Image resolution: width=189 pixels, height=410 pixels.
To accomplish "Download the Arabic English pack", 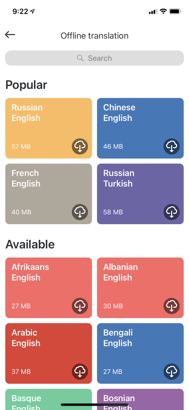I will point(80,372).
